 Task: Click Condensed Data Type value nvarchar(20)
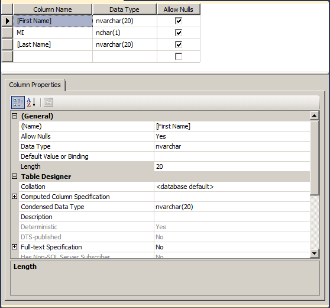click(x=232, y=207)
